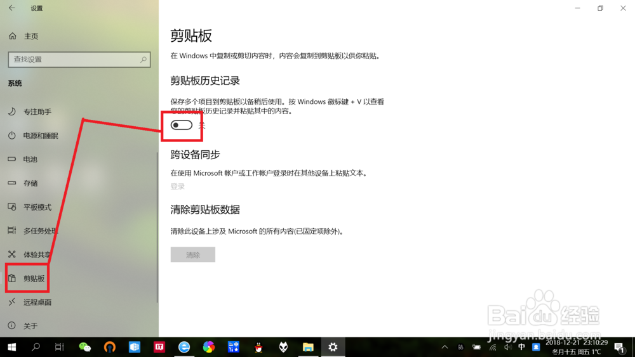Launch WeChat from the taskbar
The height and width of the screenshot is (357, 635).
tap(84, 347)
